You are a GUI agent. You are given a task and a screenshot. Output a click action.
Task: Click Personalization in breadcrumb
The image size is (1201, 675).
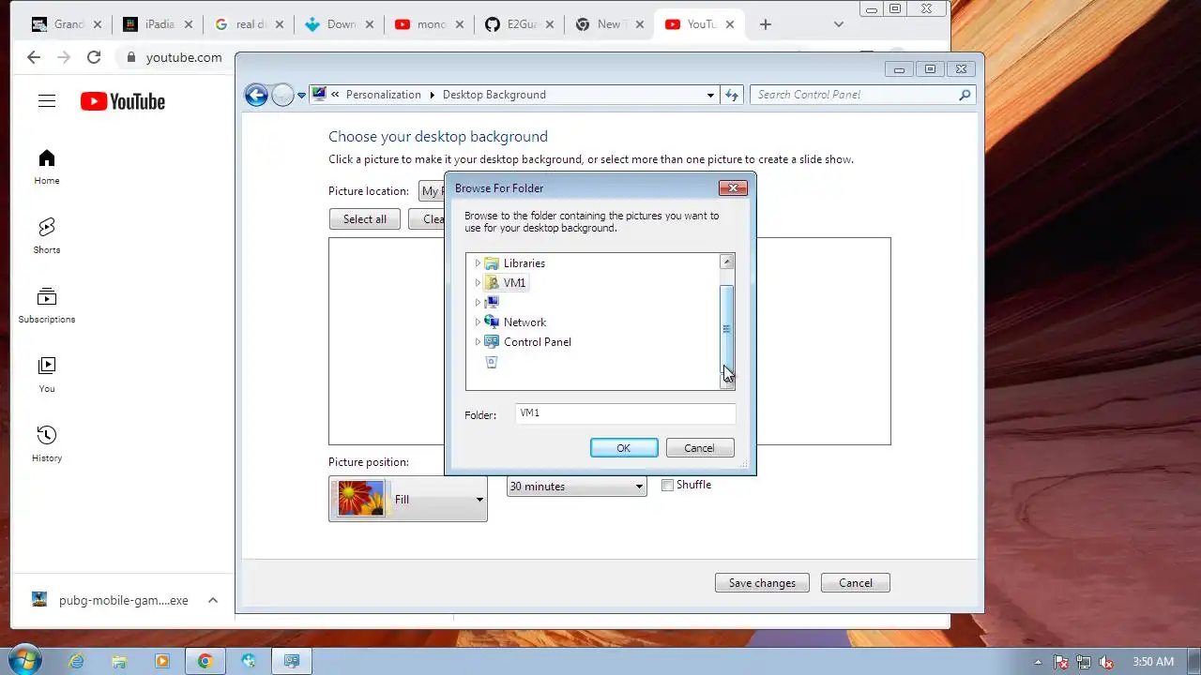384,95
